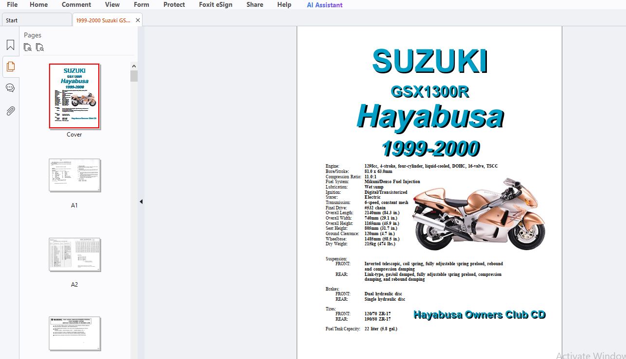Click the 'Digital/Transistorized' ignition value
Screen dimensions: 626x359
386,192
